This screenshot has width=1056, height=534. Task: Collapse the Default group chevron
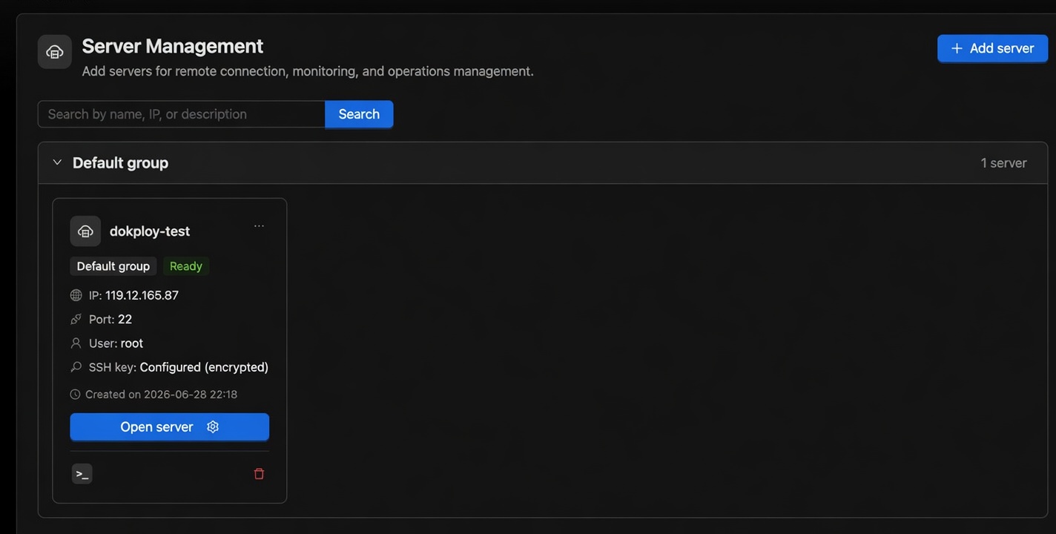pyautogui.click(x=57, y=162)
